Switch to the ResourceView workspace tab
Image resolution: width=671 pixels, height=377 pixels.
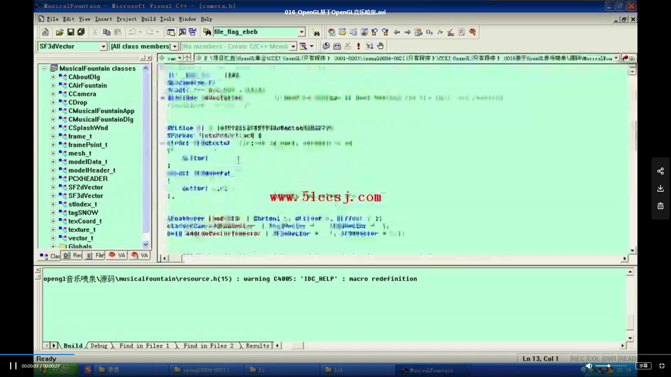(x=73, y=256)
